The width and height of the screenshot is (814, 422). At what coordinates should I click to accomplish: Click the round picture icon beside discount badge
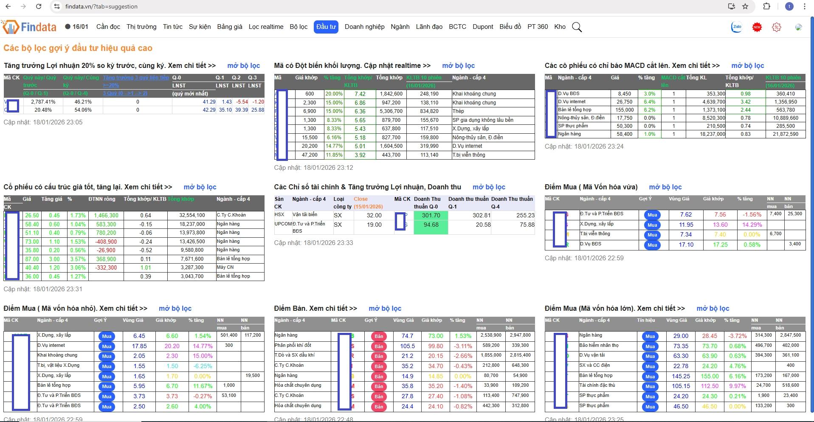click(798, 27)
